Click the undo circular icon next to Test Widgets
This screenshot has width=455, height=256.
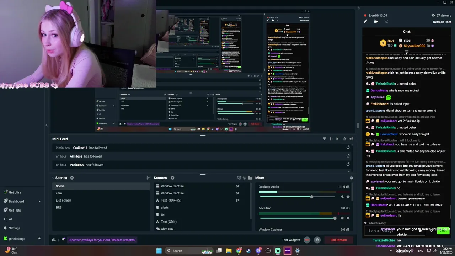[x=317, y=240]
